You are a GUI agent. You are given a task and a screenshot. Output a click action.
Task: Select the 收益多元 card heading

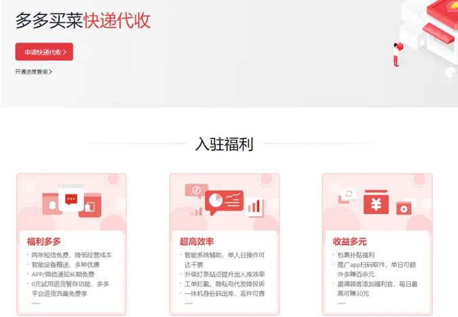350,241
